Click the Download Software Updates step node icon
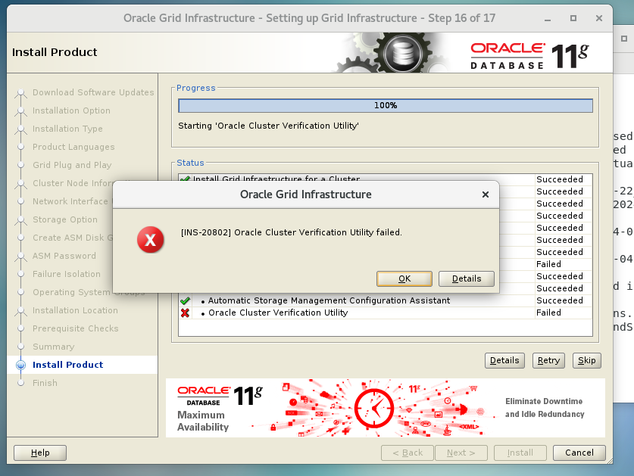 20,93
